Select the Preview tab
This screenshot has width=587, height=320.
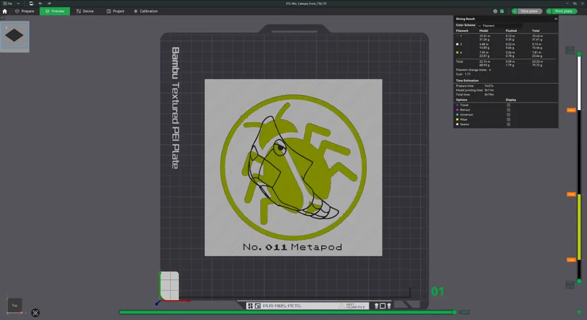pos(55,11)
